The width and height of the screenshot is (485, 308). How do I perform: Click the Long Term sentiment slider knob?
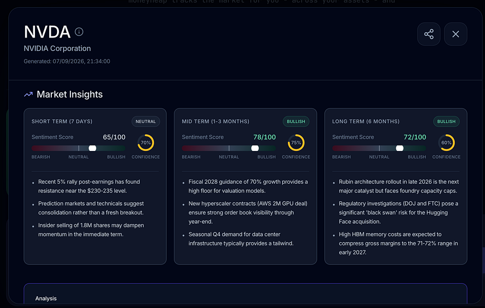(x=400, y=148)
